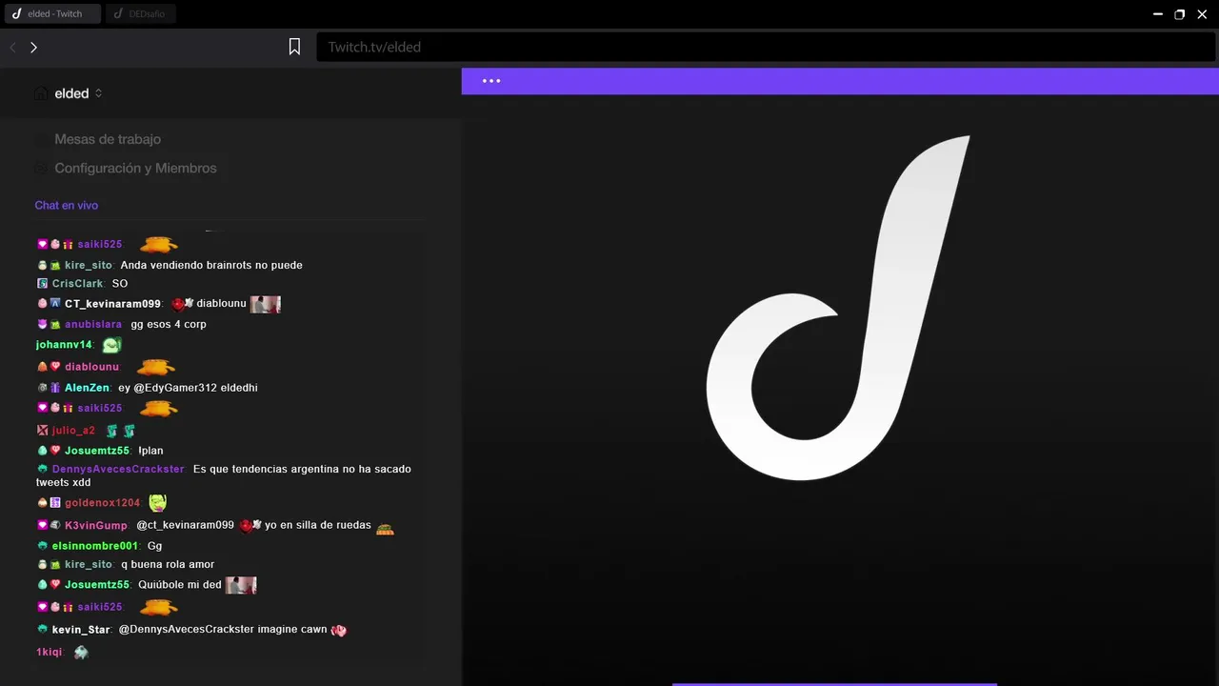Click the message 'q buena rola amor'
Screen dimensions: 1219x686
tap(168, 565)
